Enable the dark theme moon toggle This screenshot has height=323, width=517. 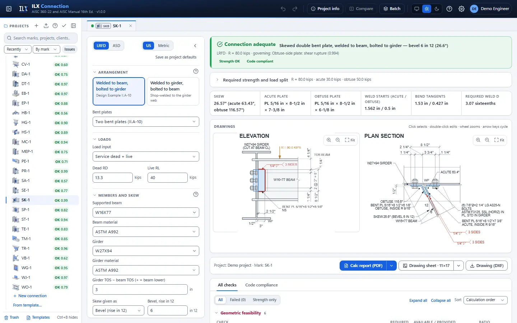[x=437, y=9]
